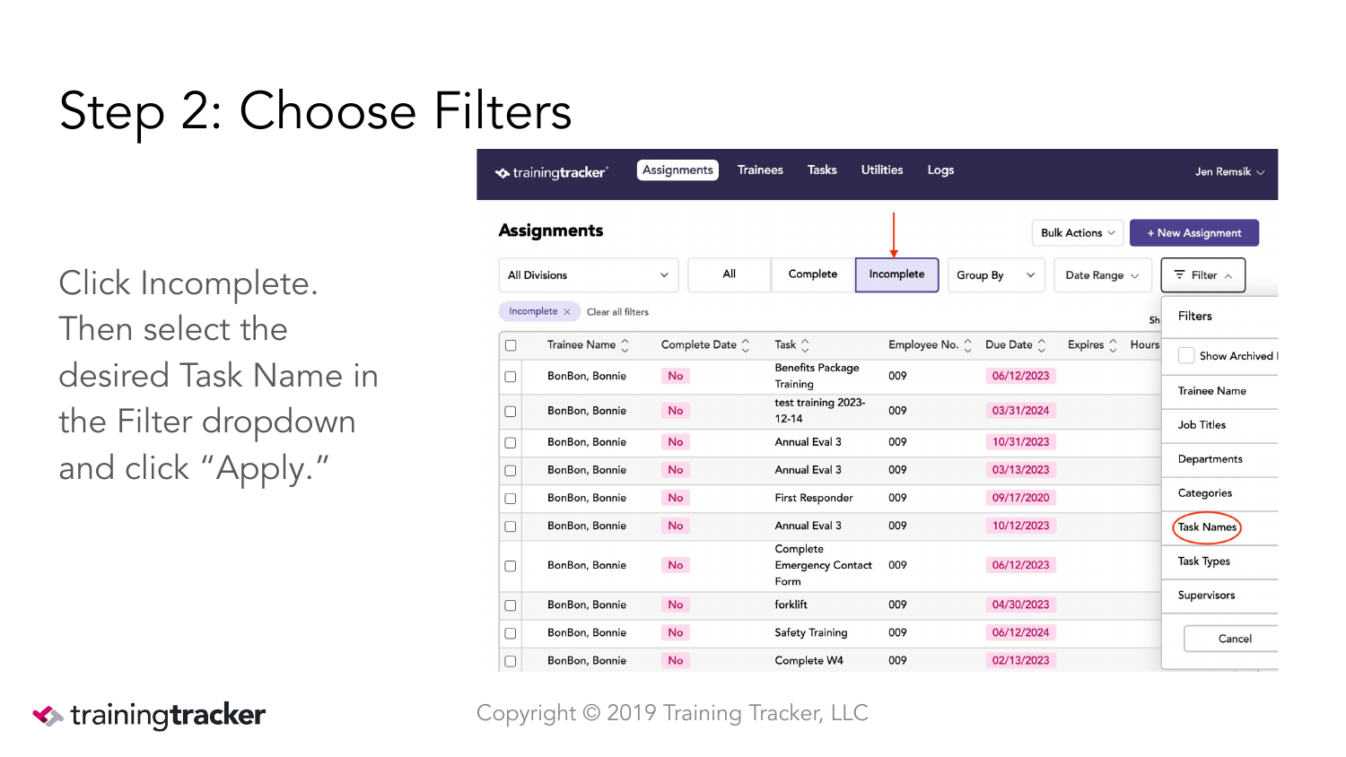The image size is (1346, 757).
Task: Expand the Job Titles filter section
Action: point(1219,425)
